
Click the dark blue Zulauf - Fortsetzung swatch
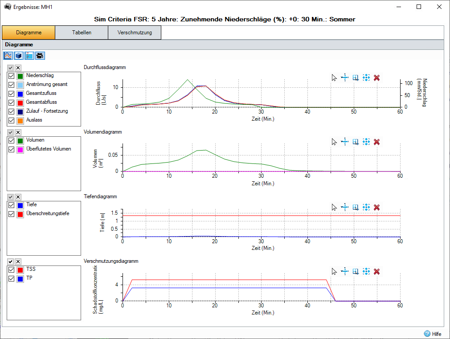point(20,112)
